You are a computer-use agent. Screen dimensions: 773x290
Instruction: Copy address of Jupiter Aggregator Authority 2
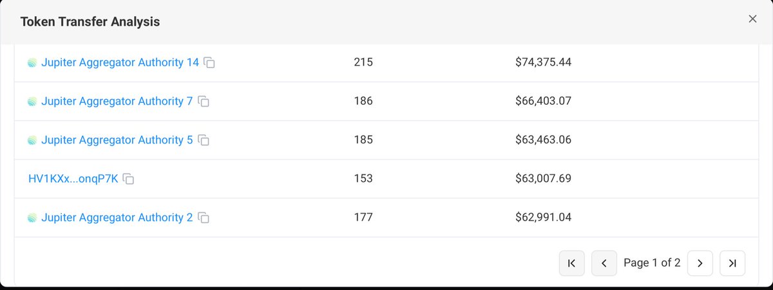point(204,218)
